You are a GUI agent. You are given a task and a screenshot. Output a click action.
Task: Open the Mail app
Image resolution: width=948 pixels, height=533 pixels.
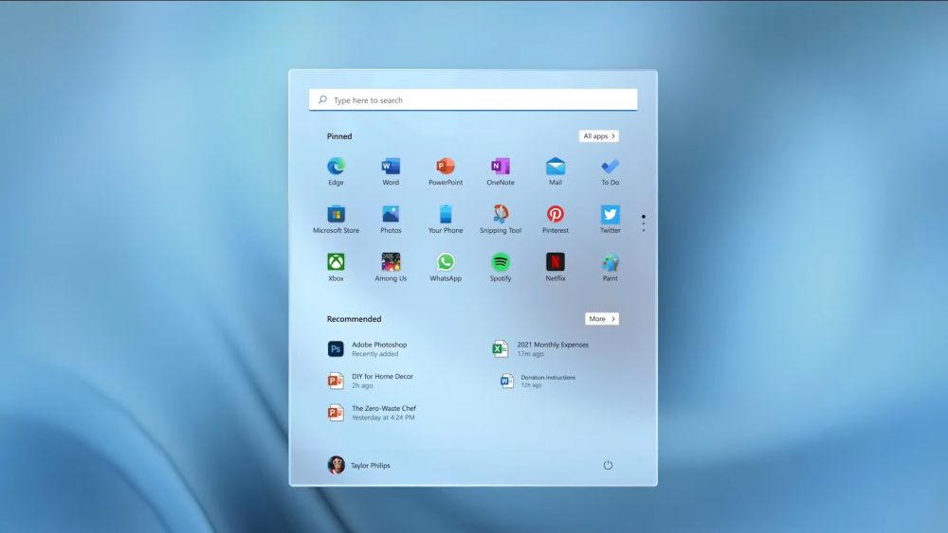(x=555, y=171)
